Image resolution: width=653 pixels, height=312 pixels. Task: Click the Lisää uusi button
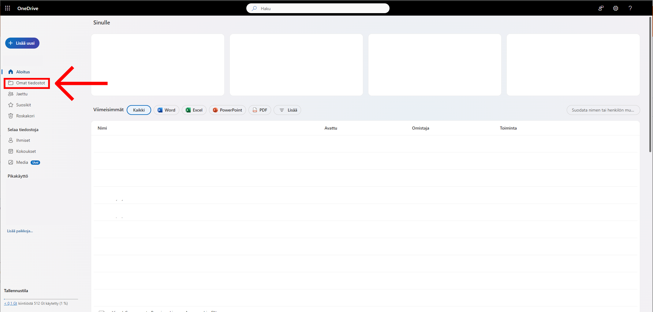click(22, 43)
